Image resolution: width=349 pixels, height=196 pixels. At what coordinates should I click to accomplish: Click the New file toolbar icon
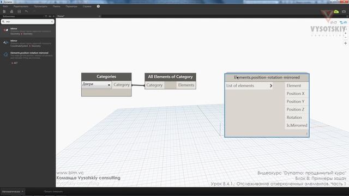coord(4,11)
